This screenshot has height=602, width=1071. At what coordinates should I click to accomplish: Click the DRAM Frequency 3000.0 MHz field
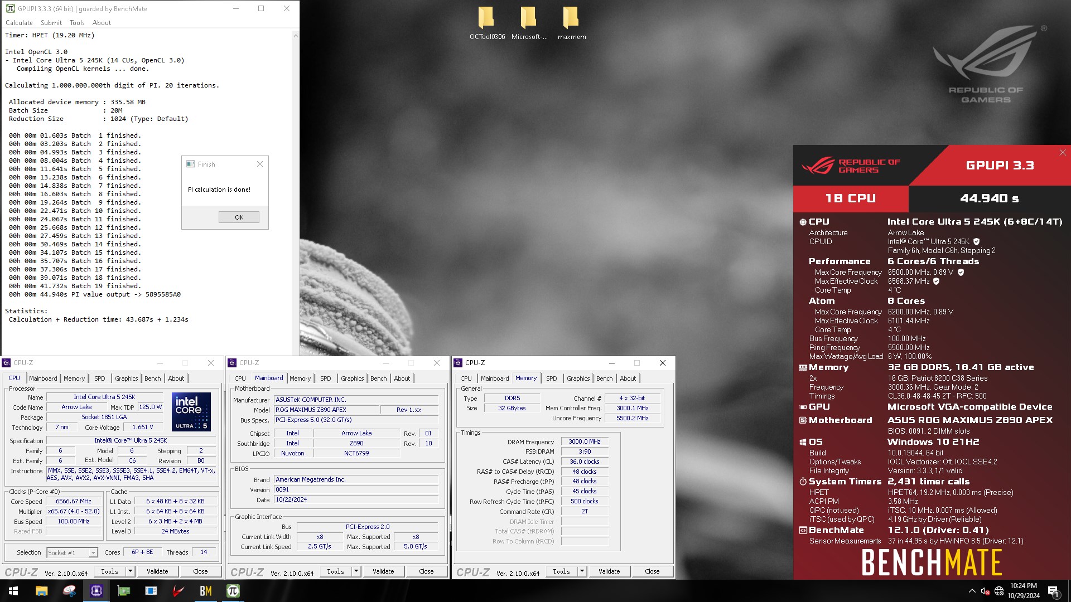pyautogui.click(x=584, y=441)
